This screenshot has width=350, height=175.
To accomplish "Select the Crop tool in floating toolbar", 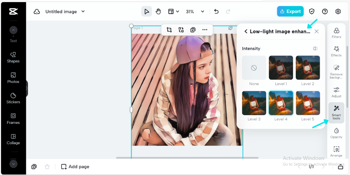I will coord(169,30).
